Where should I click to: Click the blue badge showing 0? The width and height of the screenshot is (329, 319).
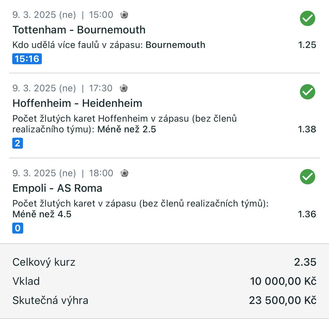[x=18, y=228]
